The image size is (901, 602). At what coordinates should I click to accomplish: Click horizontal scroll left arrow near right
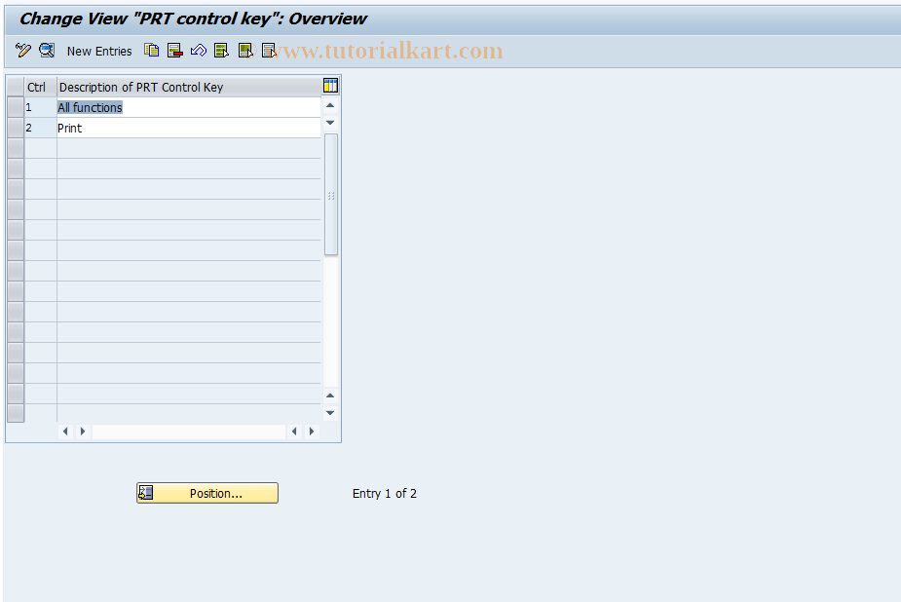[x=294, y=432]
